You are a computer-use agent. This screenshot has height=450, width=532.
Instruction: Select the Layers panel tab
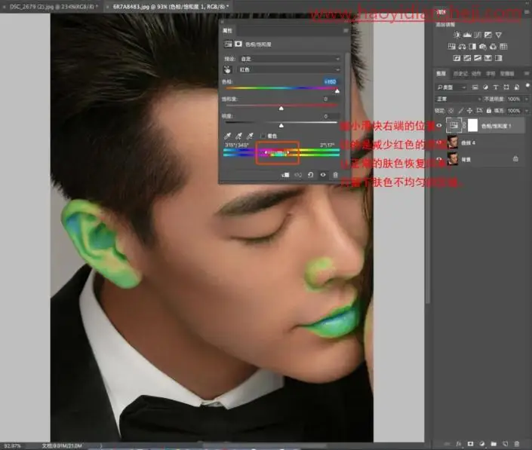coord(441,74)
